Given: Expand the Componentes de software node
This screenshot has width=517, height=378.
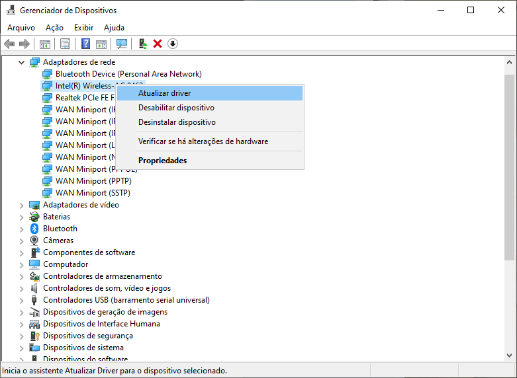Looking at the screenshot, I should [x=21, y=253].
